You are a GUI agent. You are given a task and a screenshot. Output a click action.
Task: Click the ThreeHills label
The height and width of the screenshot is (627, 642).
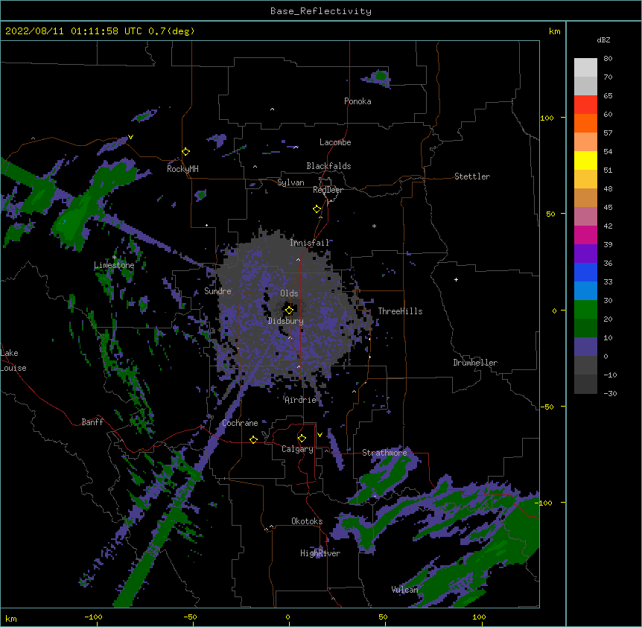(x=400, y=311)
